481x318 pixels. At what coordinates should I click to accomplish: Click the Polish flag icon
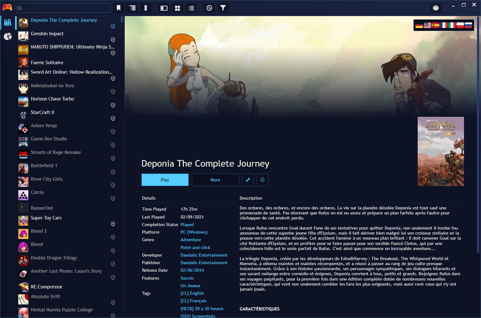[x=460, y=25]
